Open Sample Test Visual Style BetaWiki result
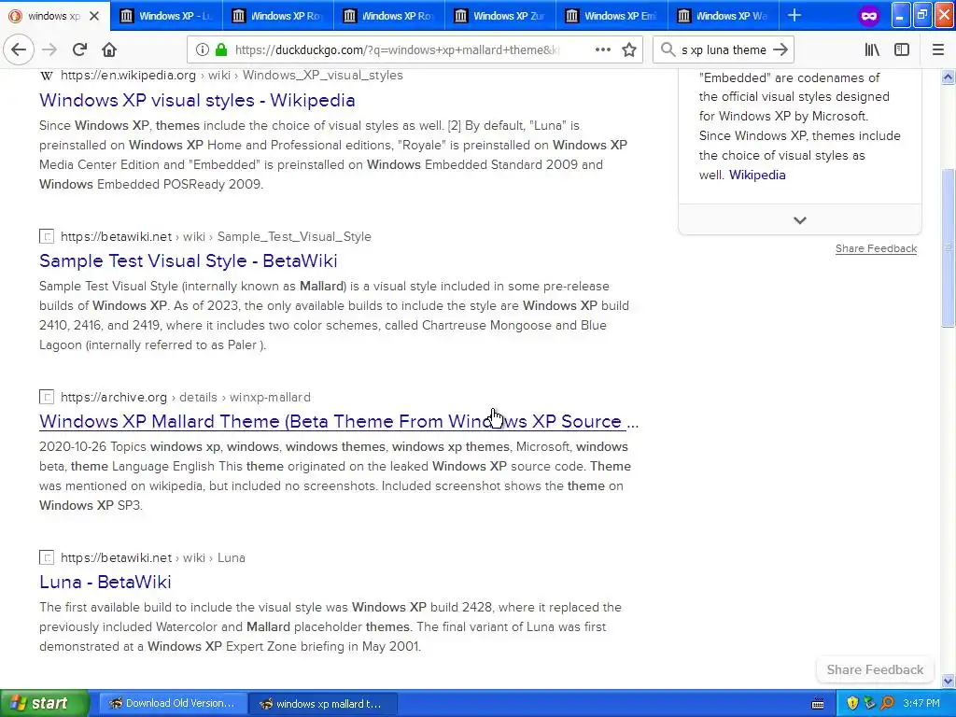956x717 pixels. (188, 261)
